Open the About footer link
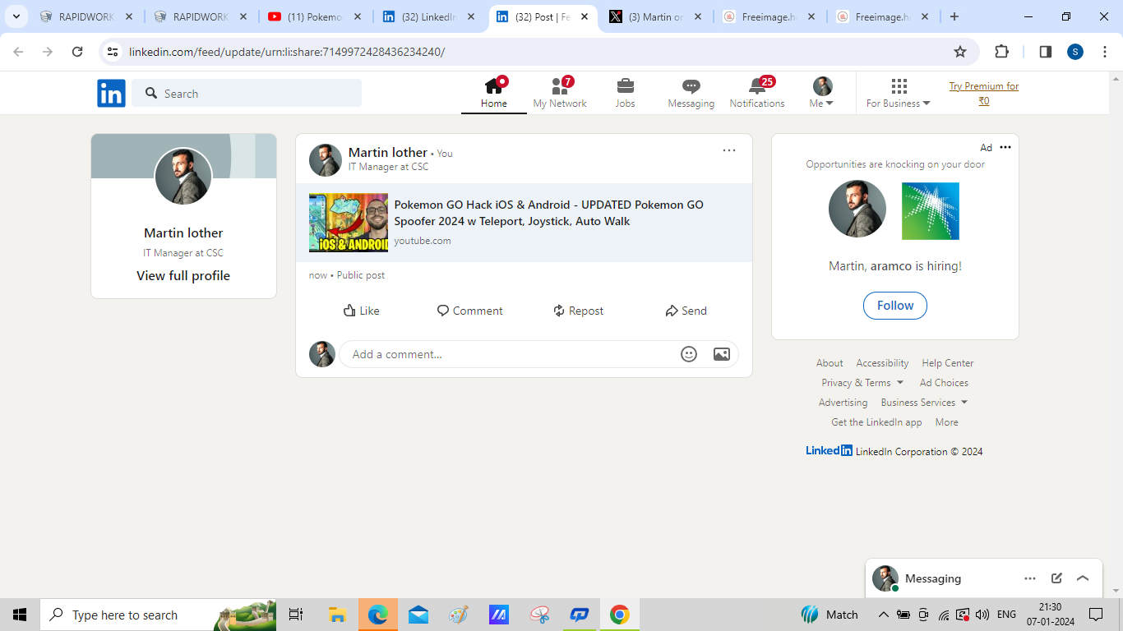Viewport: 1123px width, 631px height. (x=830, y=362)
